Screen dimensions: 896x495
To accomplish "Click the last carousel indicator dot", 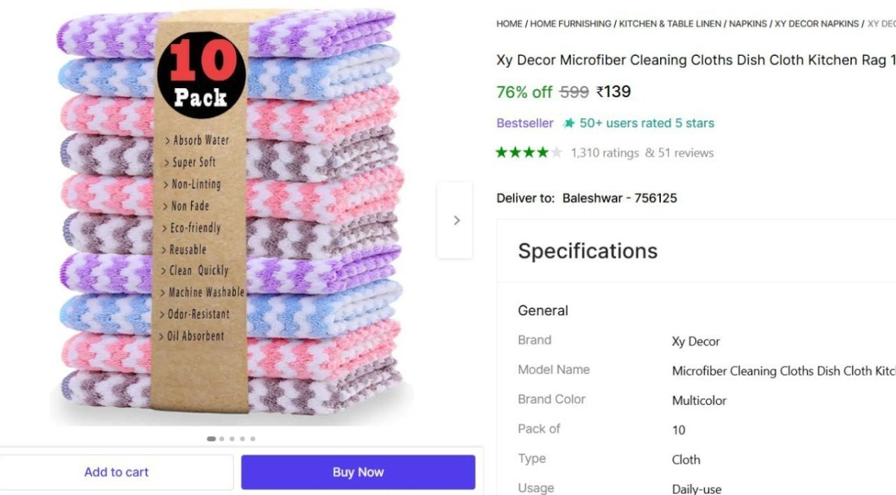I will click(253, 438).
